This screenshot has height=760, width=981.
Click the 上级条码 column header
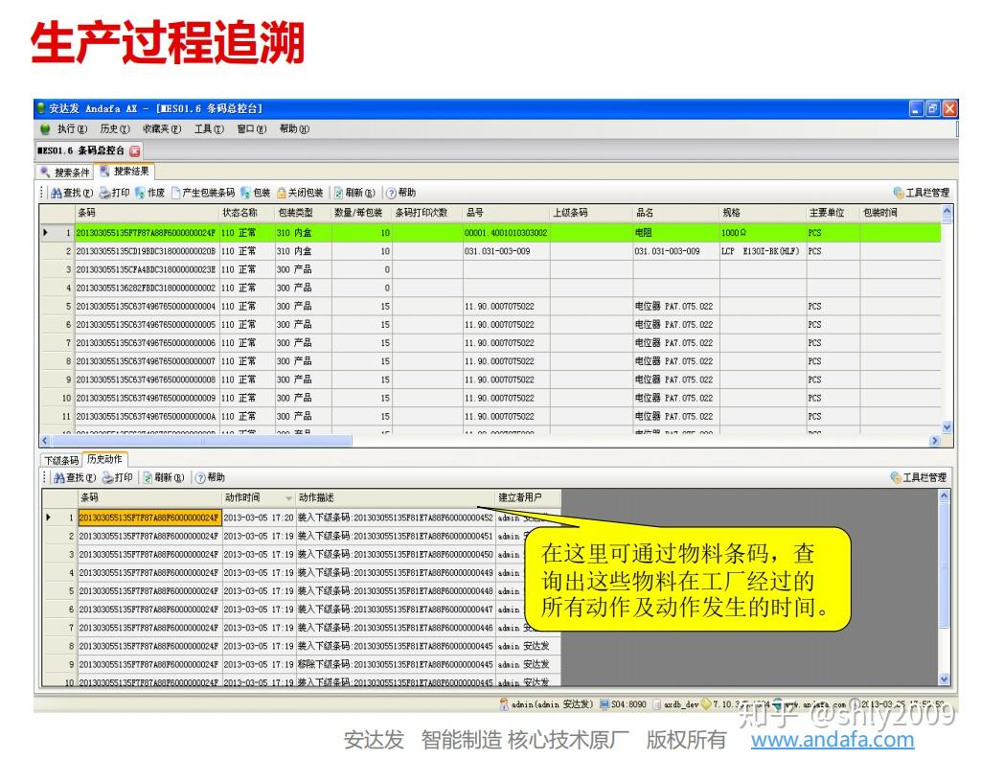pos(591,213)
